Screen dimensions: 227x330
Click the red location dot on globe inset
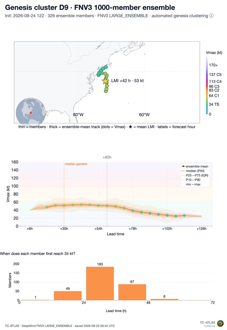tap(31, 113)
